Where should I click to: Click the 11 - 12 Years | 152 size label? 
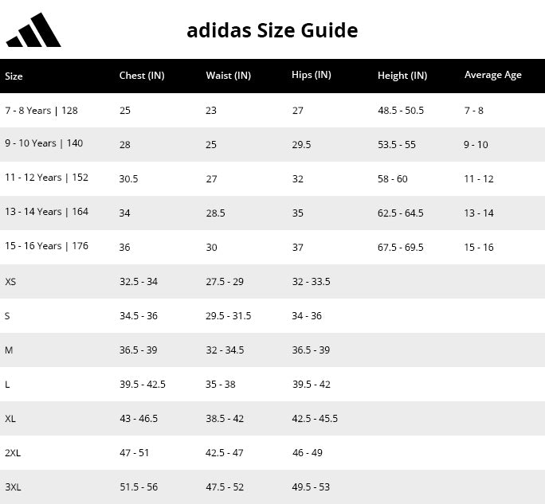point(46,178)
